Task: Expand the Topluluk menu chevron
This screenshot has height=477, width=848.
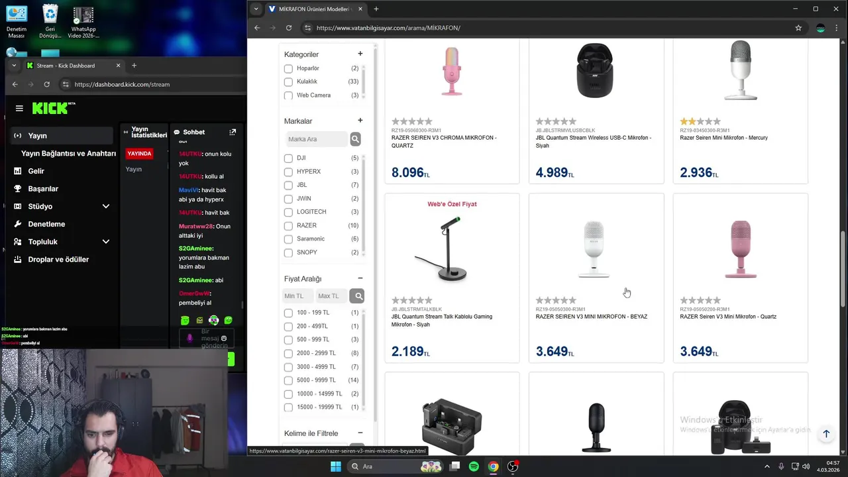Action: (105, 242)
